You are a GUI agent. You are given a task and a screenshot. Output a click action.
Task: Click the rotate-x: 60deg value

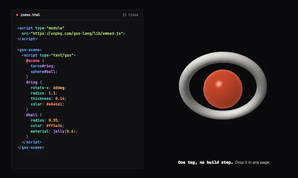click(60, 88)
